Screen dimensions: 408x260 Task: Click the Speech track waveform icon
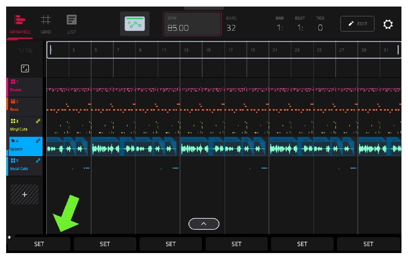click(13, 141)
